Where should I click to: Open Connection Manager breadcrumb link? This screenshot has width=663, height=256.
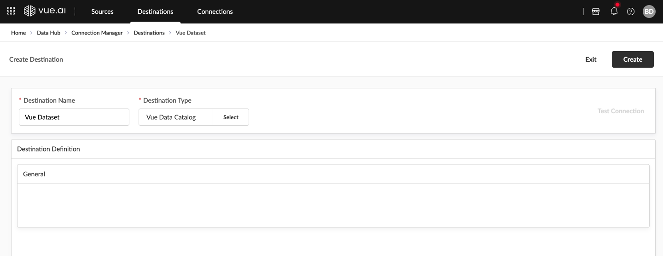(x=97, y=33)
